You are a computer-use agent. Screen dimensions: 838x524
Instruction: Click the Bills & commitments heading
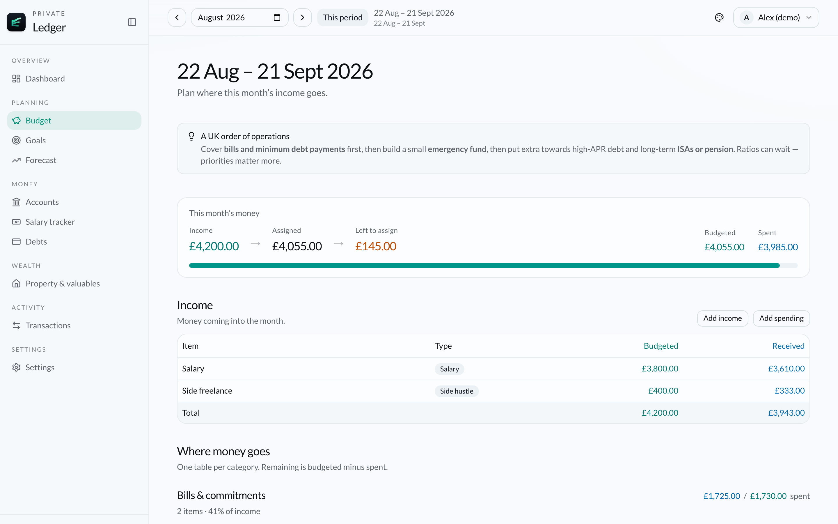[x=221, y=495]
